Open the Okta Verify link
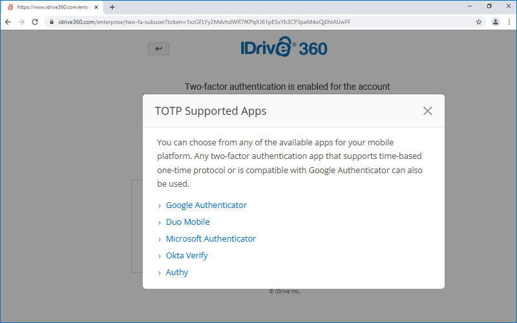The image size is (517, 323). tap(187, 255)
